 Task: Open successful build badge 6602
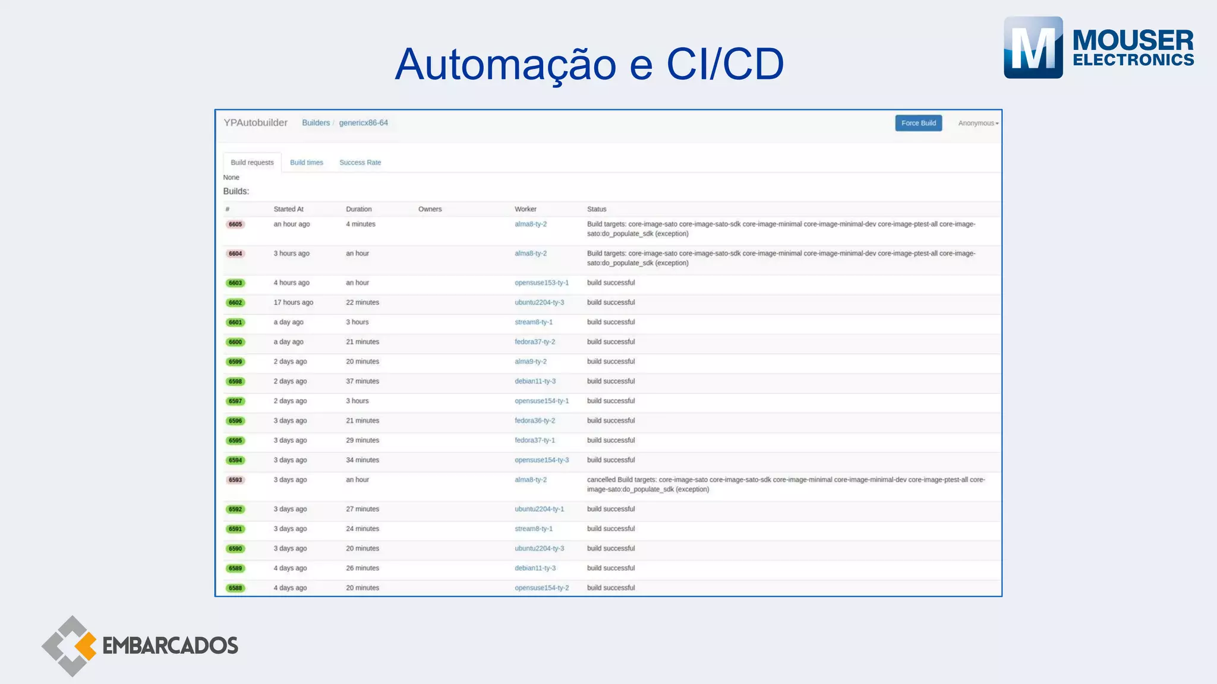[x=235, y=303]
